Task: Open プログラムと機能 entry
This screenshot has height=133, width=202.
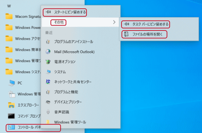Action: (81, 92)
